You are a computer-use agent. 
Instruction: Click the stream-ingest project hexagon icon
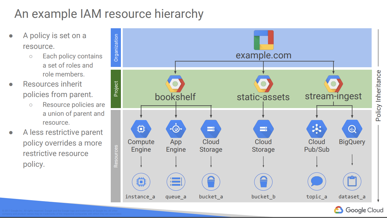(334, 83)
